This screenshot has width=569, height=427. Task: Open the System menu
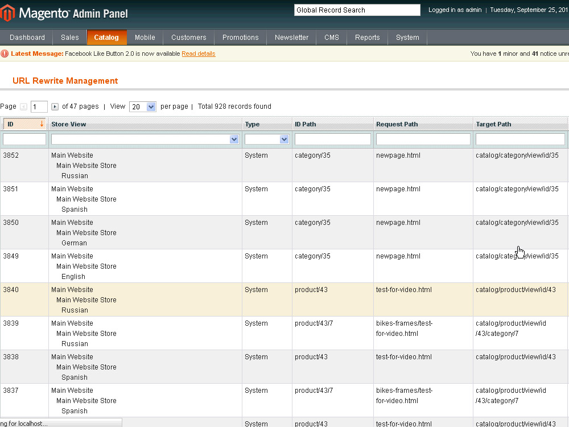coord(407,38)
